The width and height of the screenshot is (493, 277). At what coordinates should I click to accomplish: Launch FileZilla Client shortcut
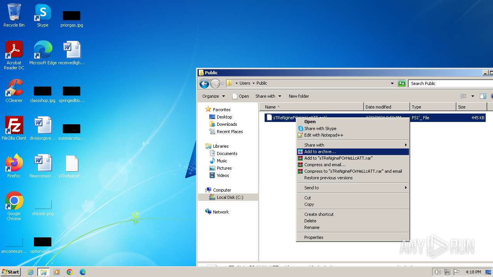click(14, 128)
